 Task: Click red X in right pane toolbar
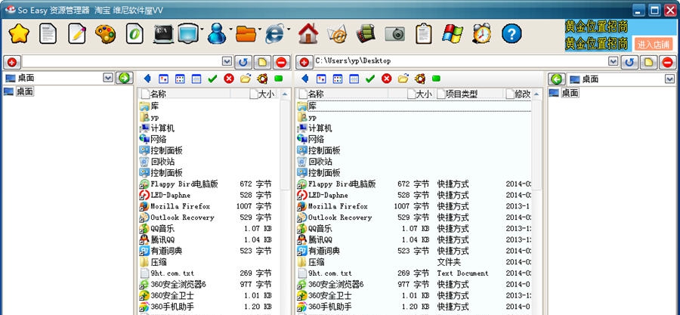(x=386, y=79)
